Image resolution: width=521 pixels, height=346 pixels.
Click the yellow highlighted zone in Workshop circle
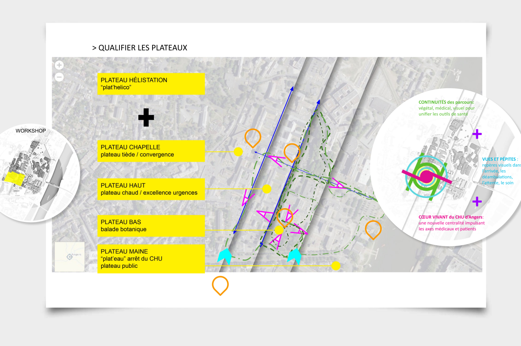[x=14, y=178]
